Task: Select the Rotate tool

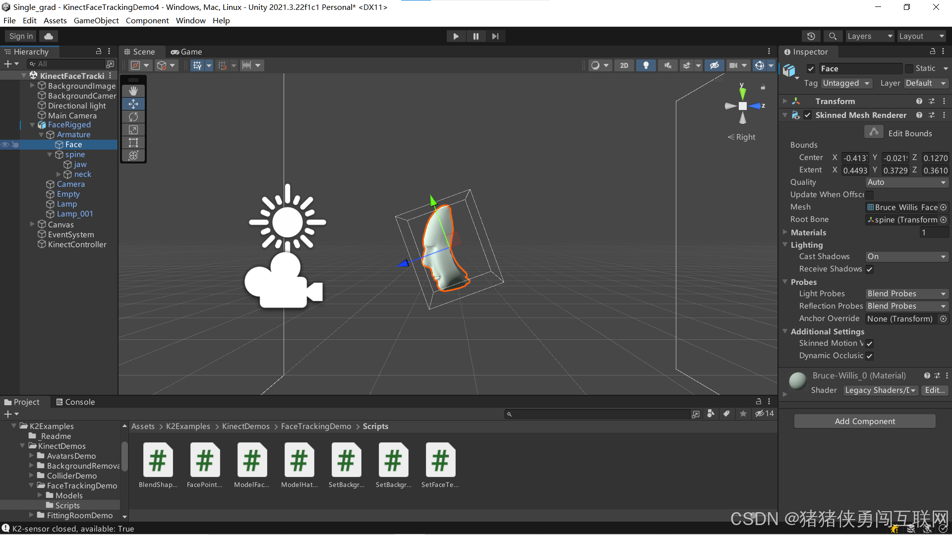Action: pos(133,116)
